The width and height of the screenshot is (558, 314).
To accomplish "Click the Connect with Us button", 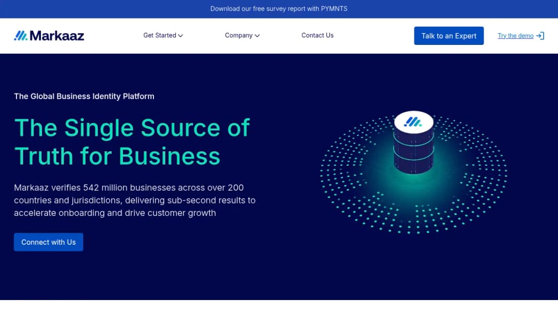I will pos(49,242).
